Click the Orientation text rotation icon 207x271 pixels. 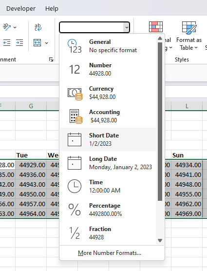click(x=7, y=27)
